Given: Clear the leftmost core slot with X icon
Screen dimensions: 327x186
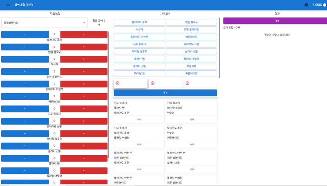Looking at the screenshot, I should (118, 83).
